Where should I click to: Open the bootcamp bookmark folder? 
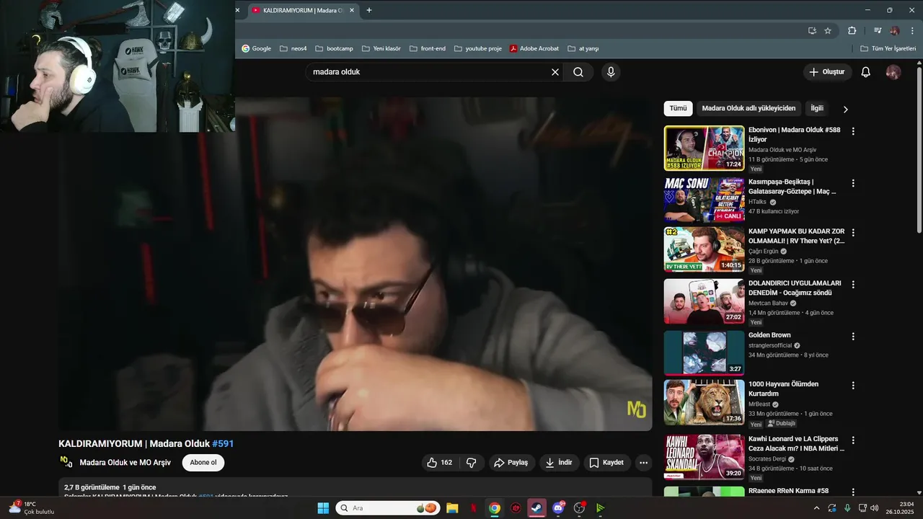coord(334,48)
